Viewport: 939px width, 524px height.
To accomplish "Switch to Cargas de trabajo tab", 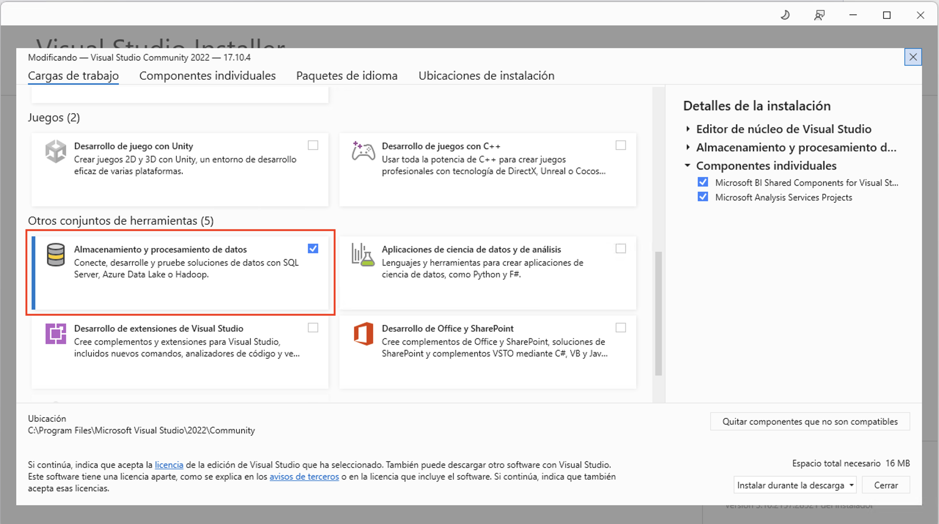I will coord(73,75).
